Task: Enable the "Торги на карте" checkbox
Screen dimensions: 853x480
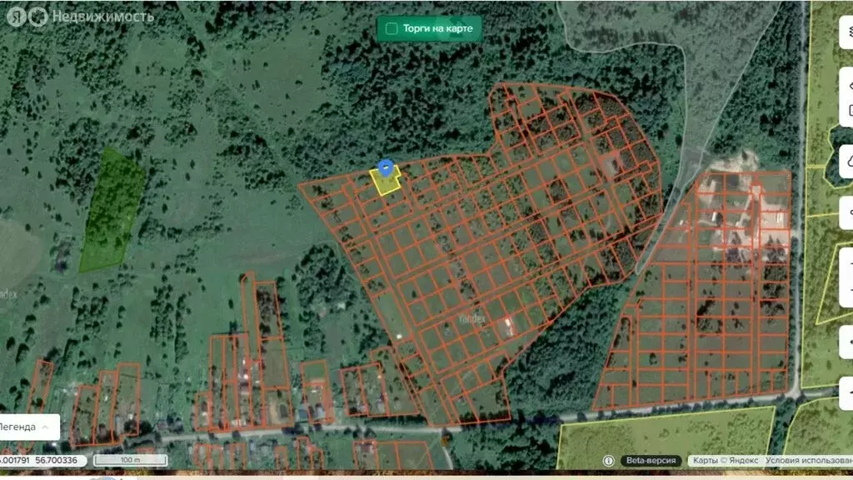Action: click(392, 29)
